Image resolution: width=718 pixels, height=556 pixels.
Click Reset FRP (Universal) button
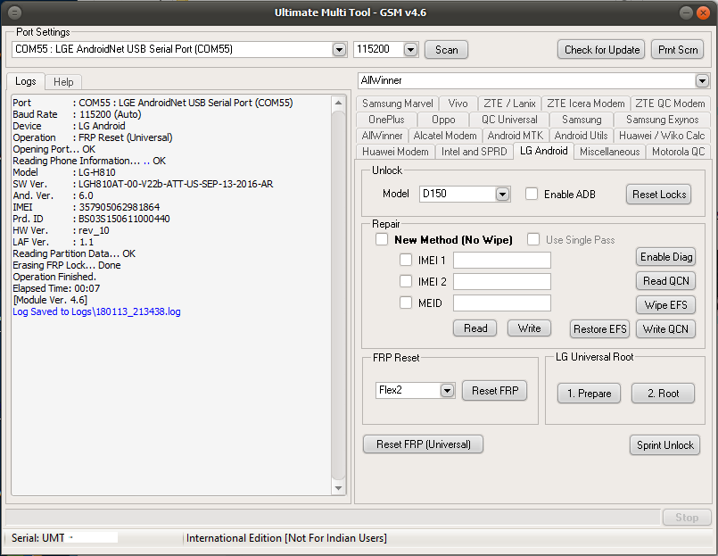[x=423, y=444]
